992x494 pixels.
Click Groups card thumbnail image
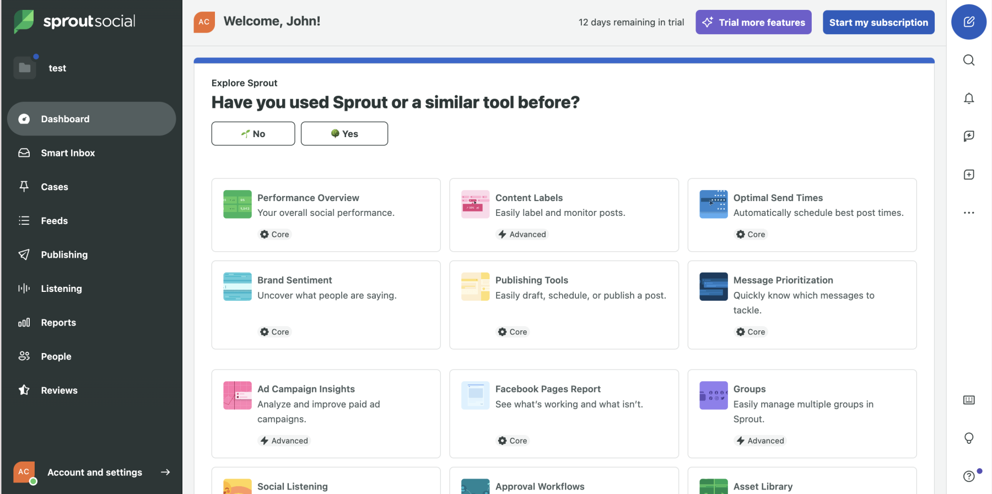(x=714, y=395)
